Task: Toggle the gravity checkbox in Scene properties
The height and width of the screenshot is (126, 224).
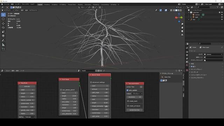Action: 192,66
